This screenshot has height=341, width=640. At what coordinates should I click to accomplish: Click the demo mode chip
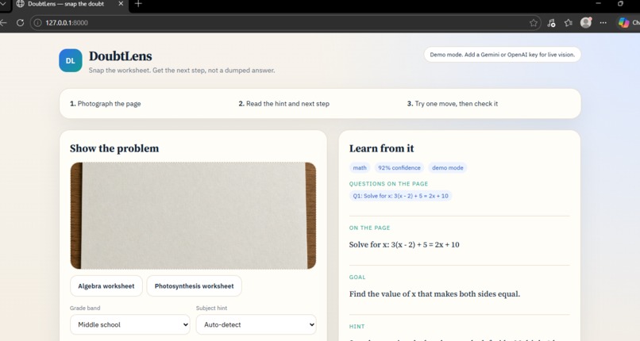(447, 168)
